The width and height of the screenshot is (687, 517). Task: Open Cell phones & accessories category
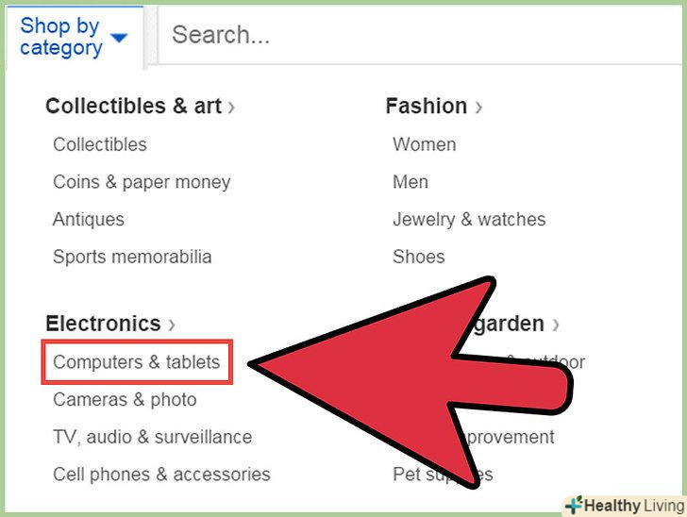pos(161,474)
